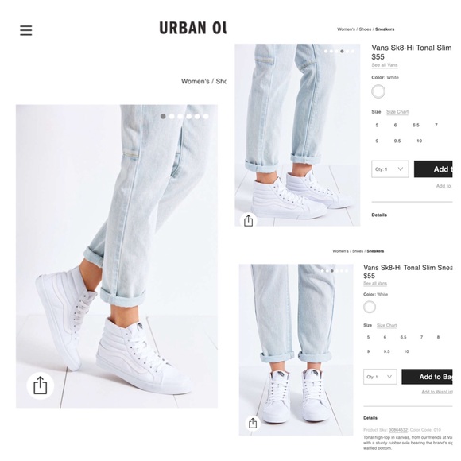Tap share icon on top-right product photo
This screenshot has width=461, height=461.
249,220
